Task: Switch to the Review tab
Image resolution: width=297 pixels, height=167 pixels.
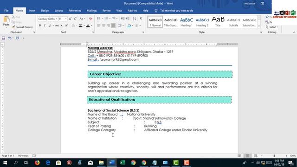Action: [106, 11]
